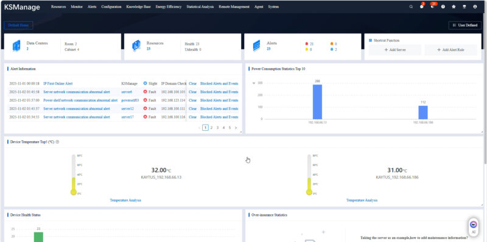Open the Monitor menu
The image size is (487, 242).
coord(77,7)
